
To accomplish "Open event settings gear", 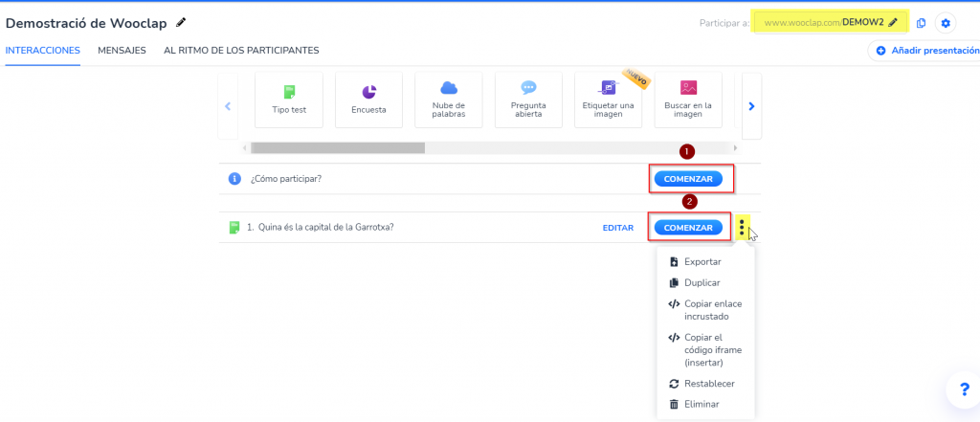I will (x=945, y=23).
